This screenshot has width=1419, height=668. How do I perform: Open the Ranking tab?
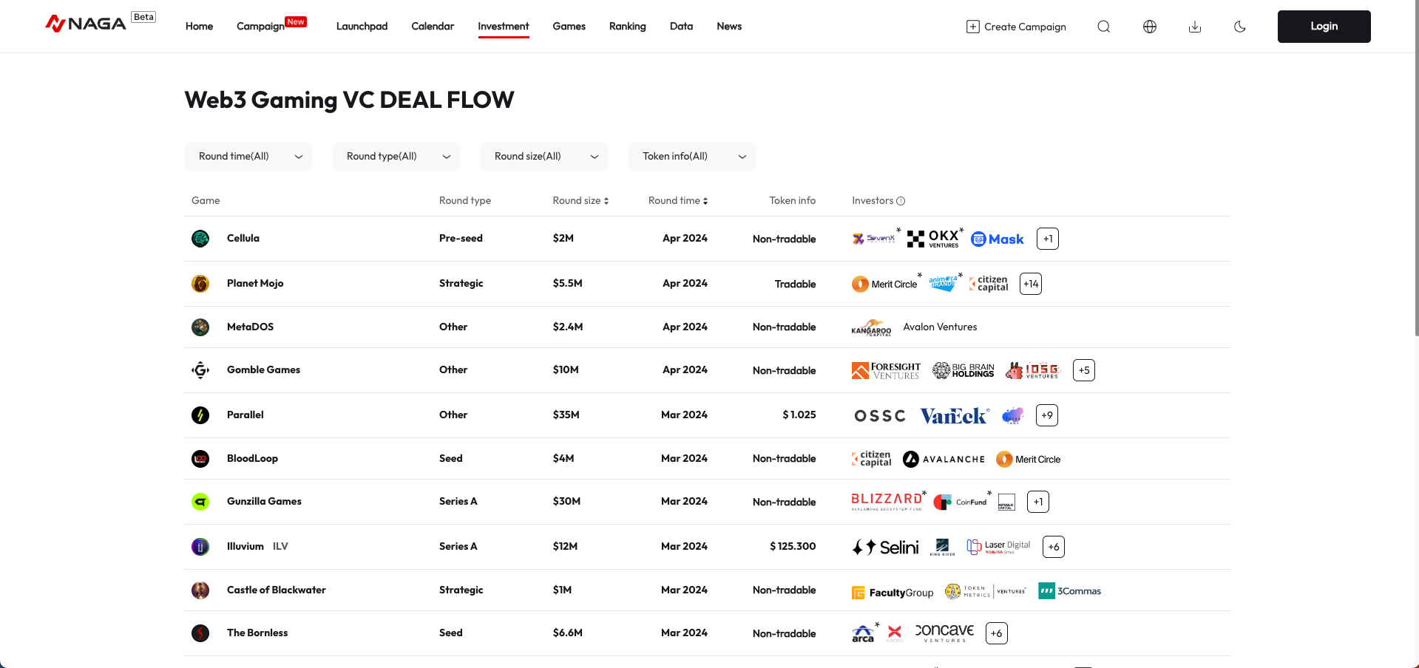pos(627,27)
